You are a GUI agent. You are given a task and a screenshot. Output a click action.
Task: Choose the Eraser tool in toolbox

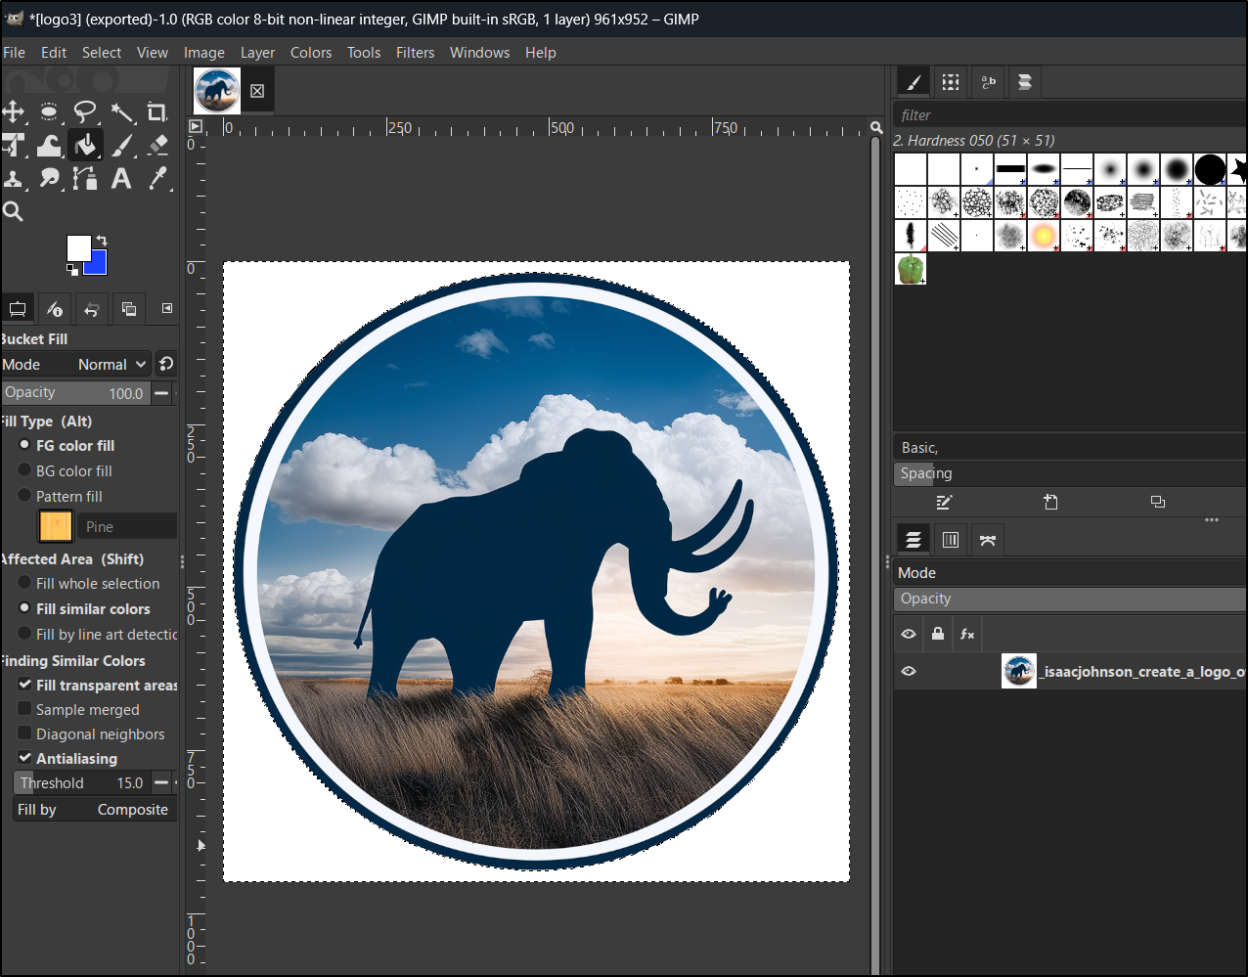(157, 146)
